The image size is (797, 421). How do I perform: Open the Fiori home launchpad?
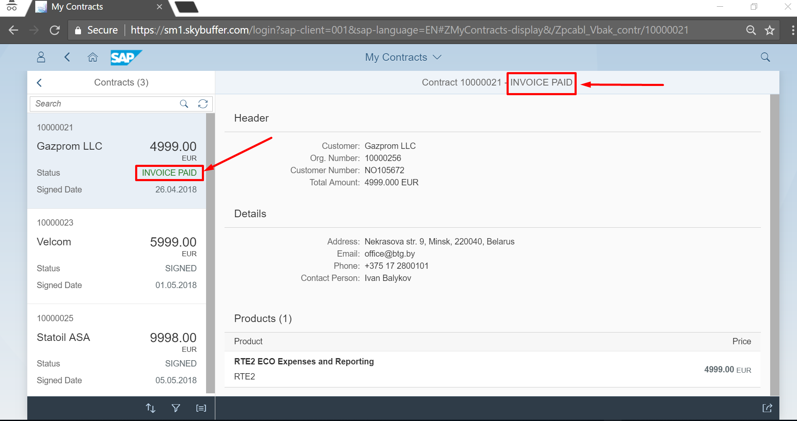pyautogui.click(x=93, y=57)
